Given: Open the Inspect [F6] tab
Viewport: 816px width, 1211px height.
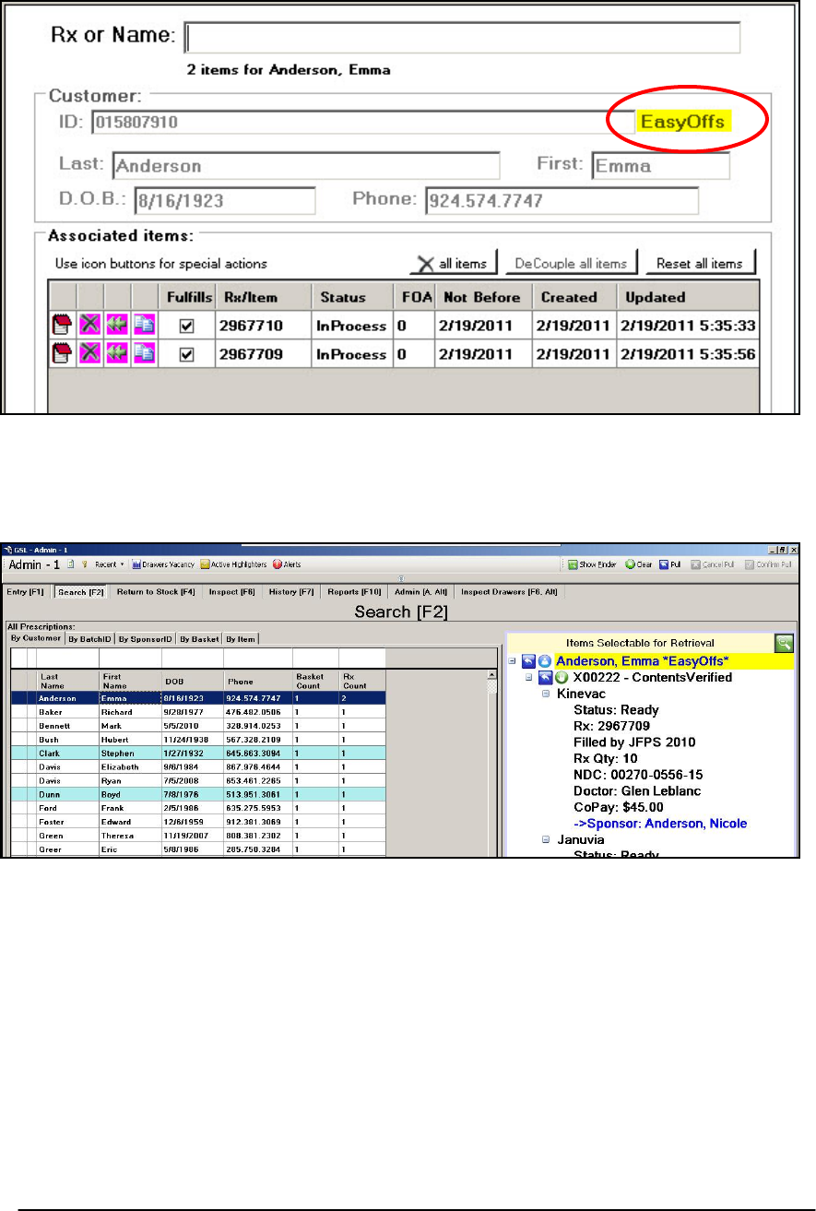Looking at the screenshot, I should tap(231, 591).
